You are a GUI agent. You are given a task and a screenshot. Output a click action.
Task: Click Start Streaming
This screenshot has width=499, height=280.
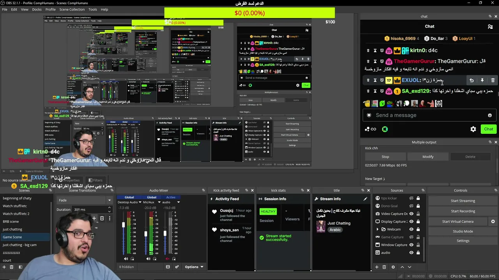point(463,201)
